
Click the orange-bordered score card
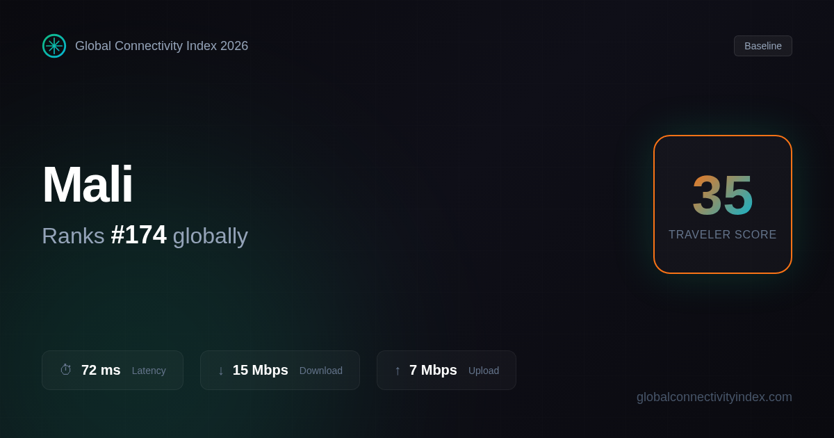(723, 204)
